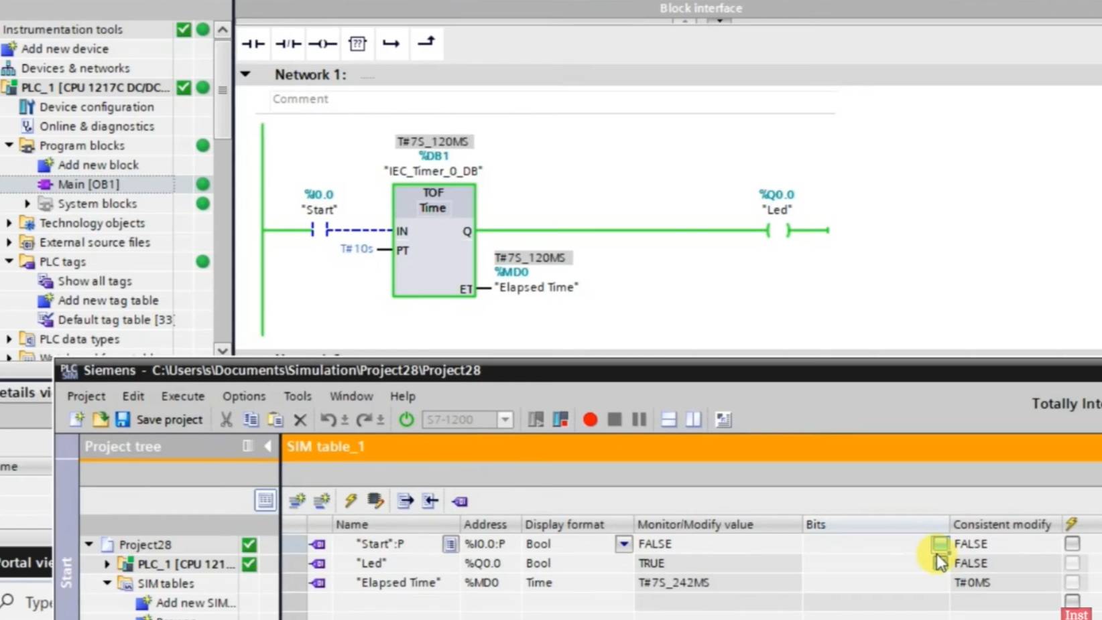
Task: Expand Technology objects in the tree
Action: tap(9, 223)
